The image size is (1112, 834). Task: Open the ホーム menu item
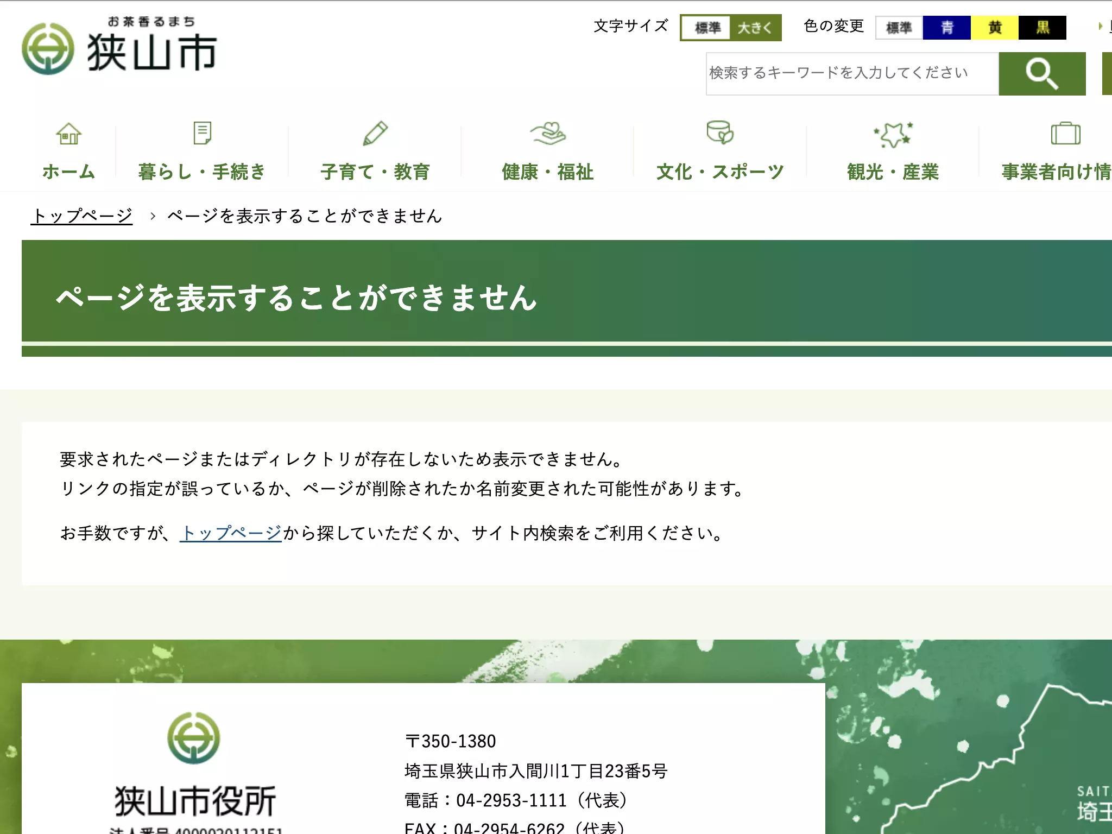[68, 172]
